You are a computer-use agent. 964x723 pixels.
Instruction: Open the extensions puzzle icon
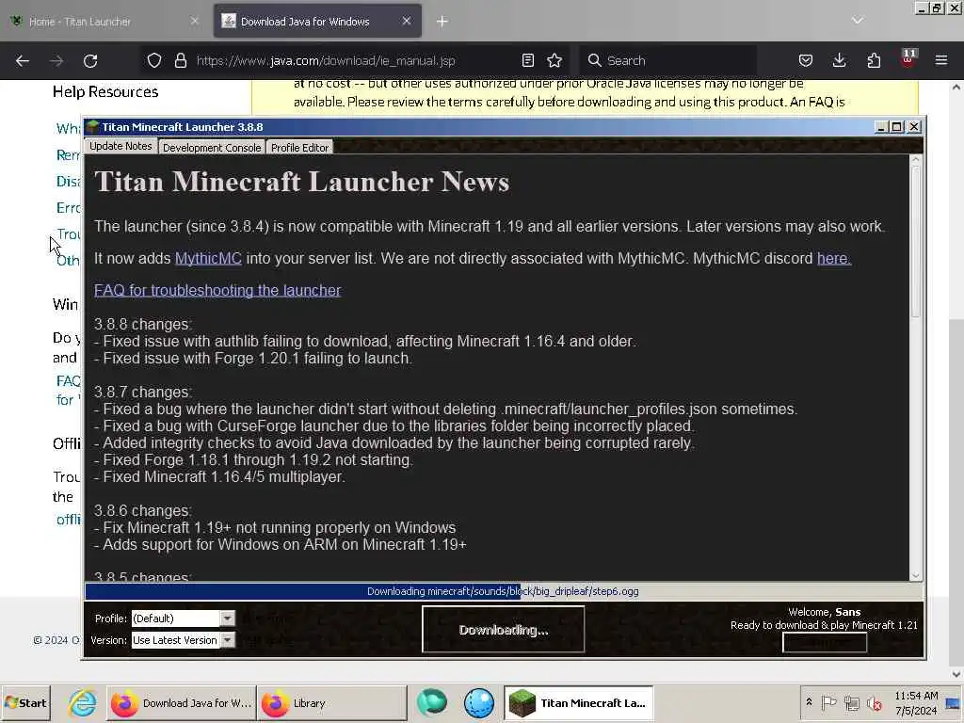(874, 60)
